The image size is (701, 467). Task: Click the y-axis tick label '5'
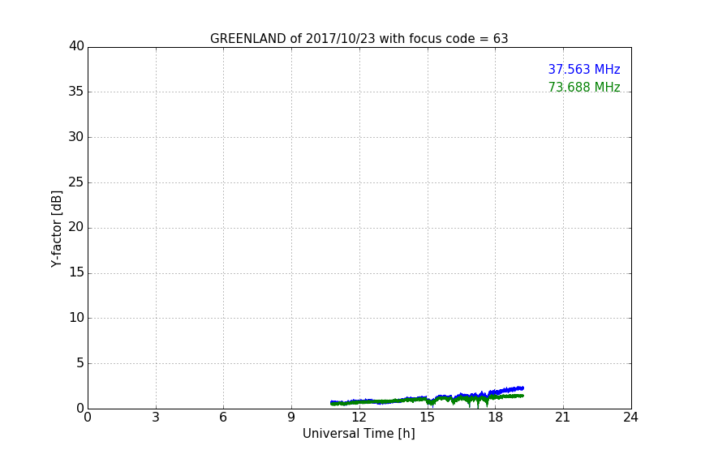[80, 363]
